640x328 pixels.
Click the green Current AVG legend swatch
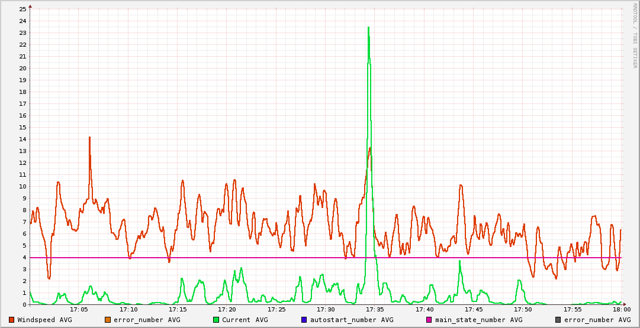point(216,320)
